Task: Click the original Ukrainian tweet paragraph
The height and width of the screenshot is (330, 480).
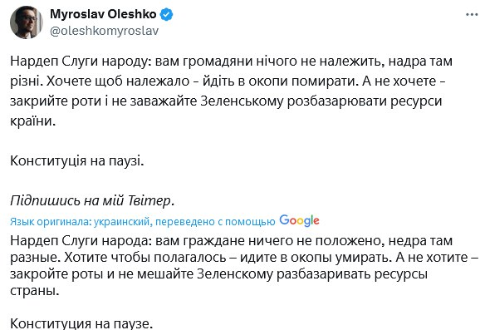Action: point(232,91)
